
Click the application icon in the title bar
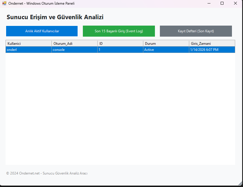(x=4, y=3)
